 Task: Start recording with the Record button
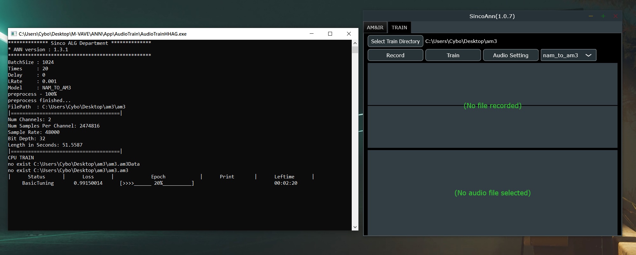pos(395,55)
